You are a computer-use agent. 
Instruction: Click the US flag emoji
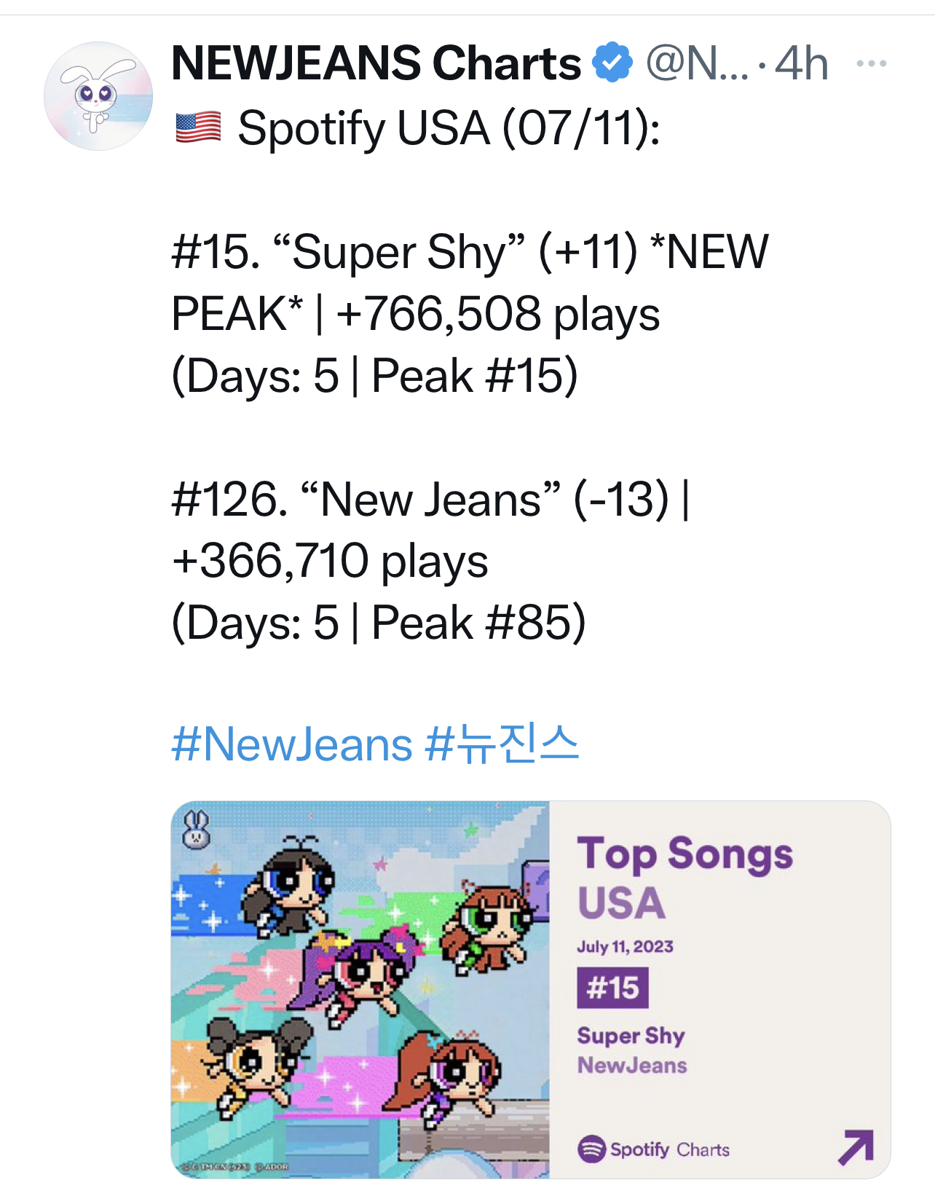[198, 128]
